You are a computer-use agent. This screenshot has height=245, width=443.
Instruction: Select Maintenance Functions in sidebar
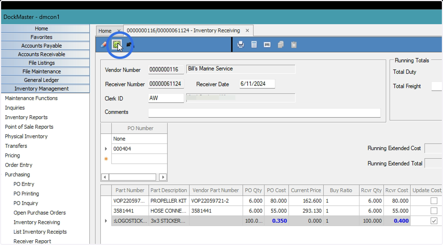[x=31, y=98]
